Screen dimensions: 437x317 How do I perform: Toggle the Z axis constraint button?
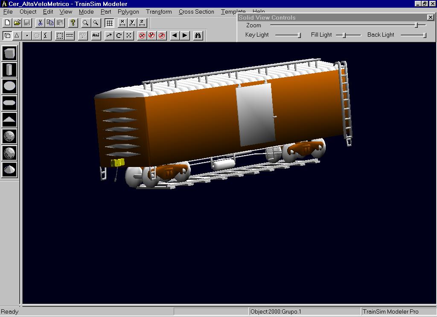142,23
